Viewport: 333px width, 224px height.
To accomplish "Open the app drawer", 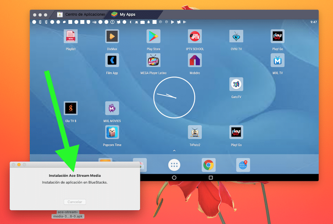I will (174, 165).
